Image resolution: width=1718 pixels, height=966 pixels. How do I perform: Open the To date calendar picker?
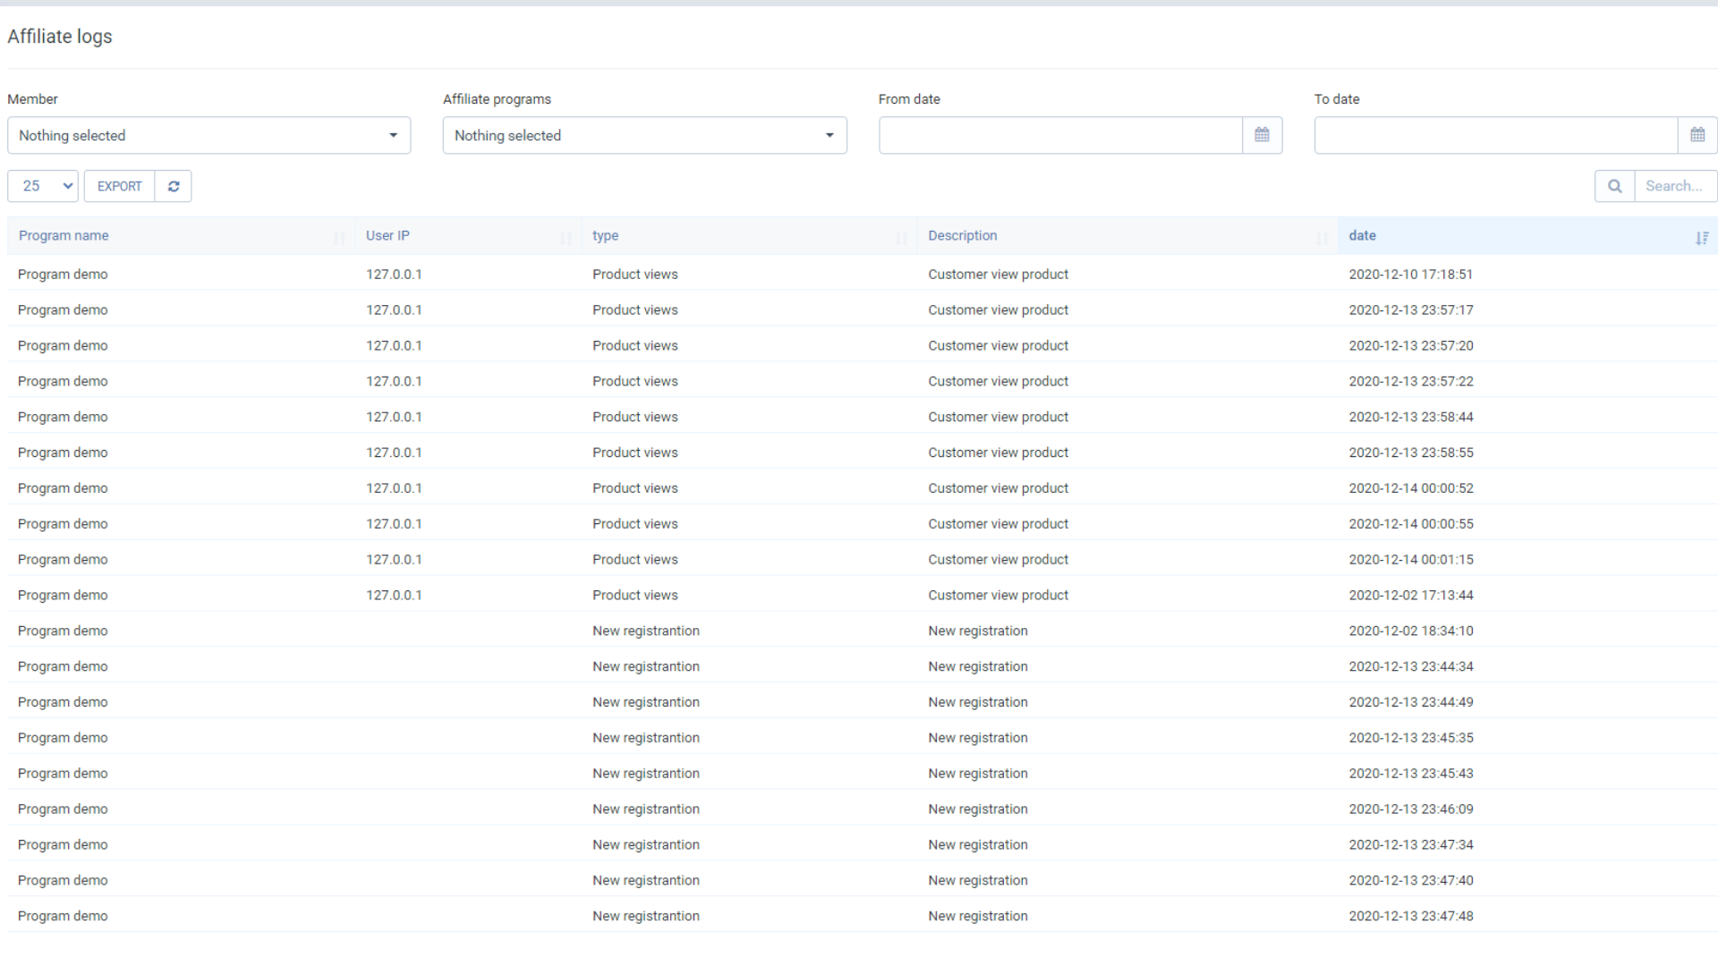click(1697, 135)
